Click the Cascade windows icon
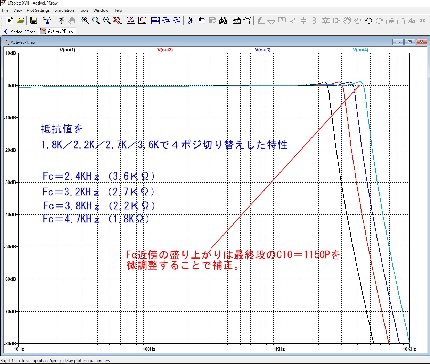The height and width of the screenshot is (364, 430). [166, 20]
